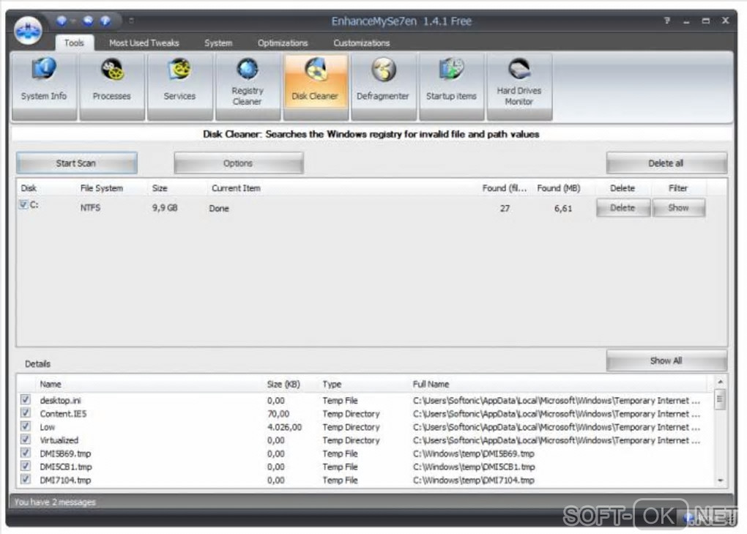
Task: Click the details list scrollbar thumb
Action: click(x=720, y=400)
